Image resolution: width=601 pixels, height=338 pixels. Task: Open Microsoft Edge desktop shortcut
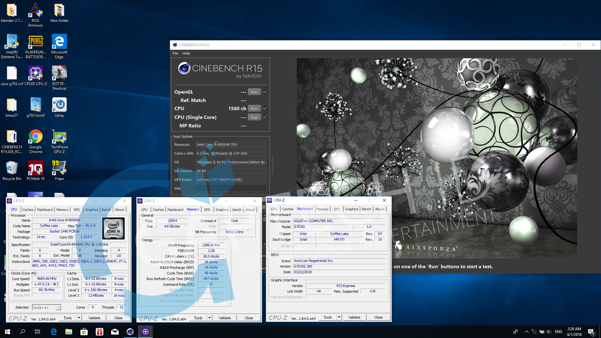59,46
